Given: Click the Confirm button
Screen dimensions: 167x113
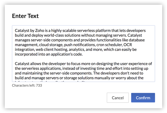Looking at the screenshot, I should click(x=143, y=98).
